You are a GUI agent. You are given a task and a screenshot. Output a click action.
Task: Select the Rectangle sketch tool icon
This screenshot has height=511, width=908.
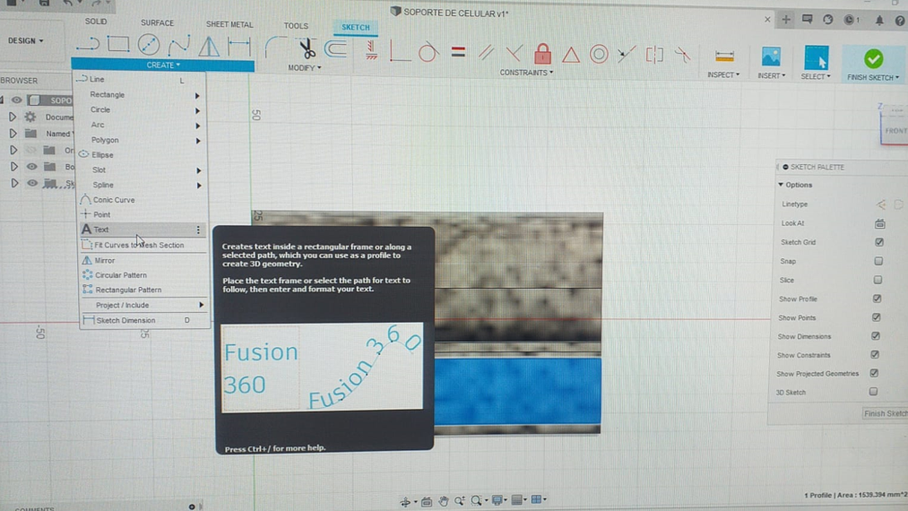tap(118, 44)
